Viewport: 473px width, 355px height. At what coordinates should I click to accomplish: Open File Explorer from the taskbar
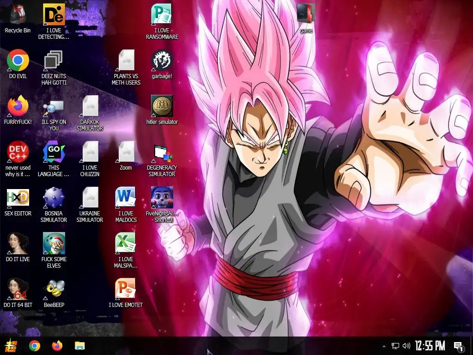tap(80, 346)
